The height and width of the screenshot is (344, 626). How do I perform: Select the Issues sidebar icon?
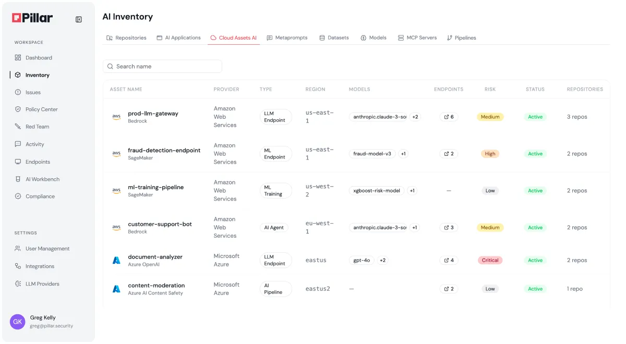[17, 92]
